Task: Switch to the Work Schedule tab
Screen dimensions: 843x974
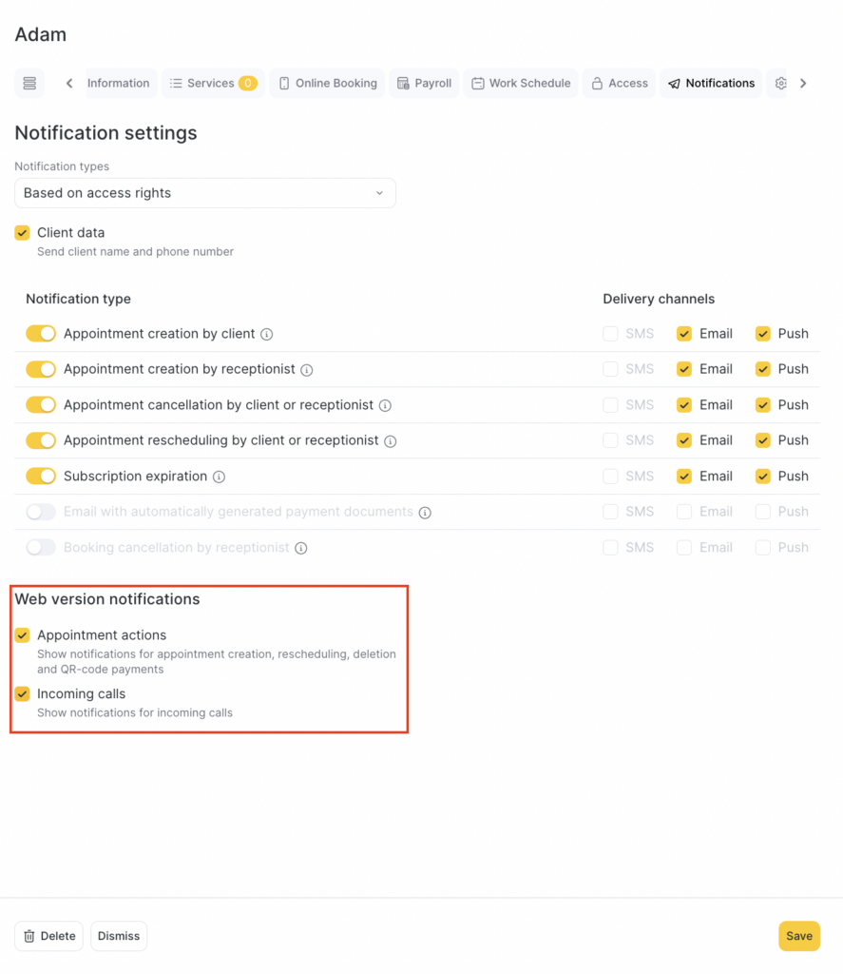Action: (x=521, y=84)
